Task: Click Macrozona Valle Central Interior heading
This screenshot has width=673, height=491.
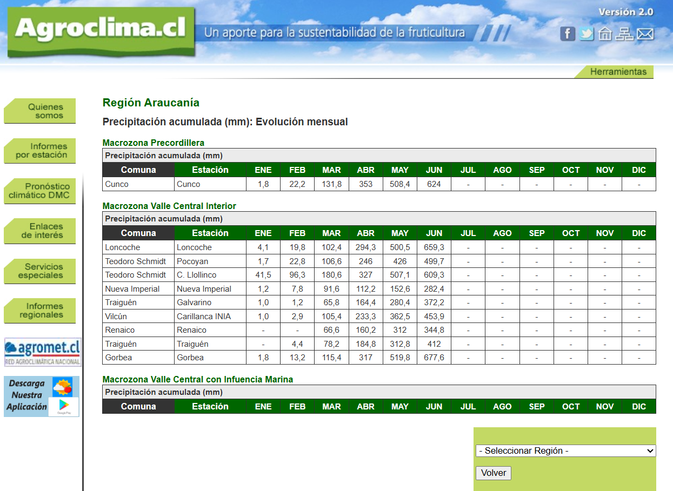Action: [x=169, y=206]
